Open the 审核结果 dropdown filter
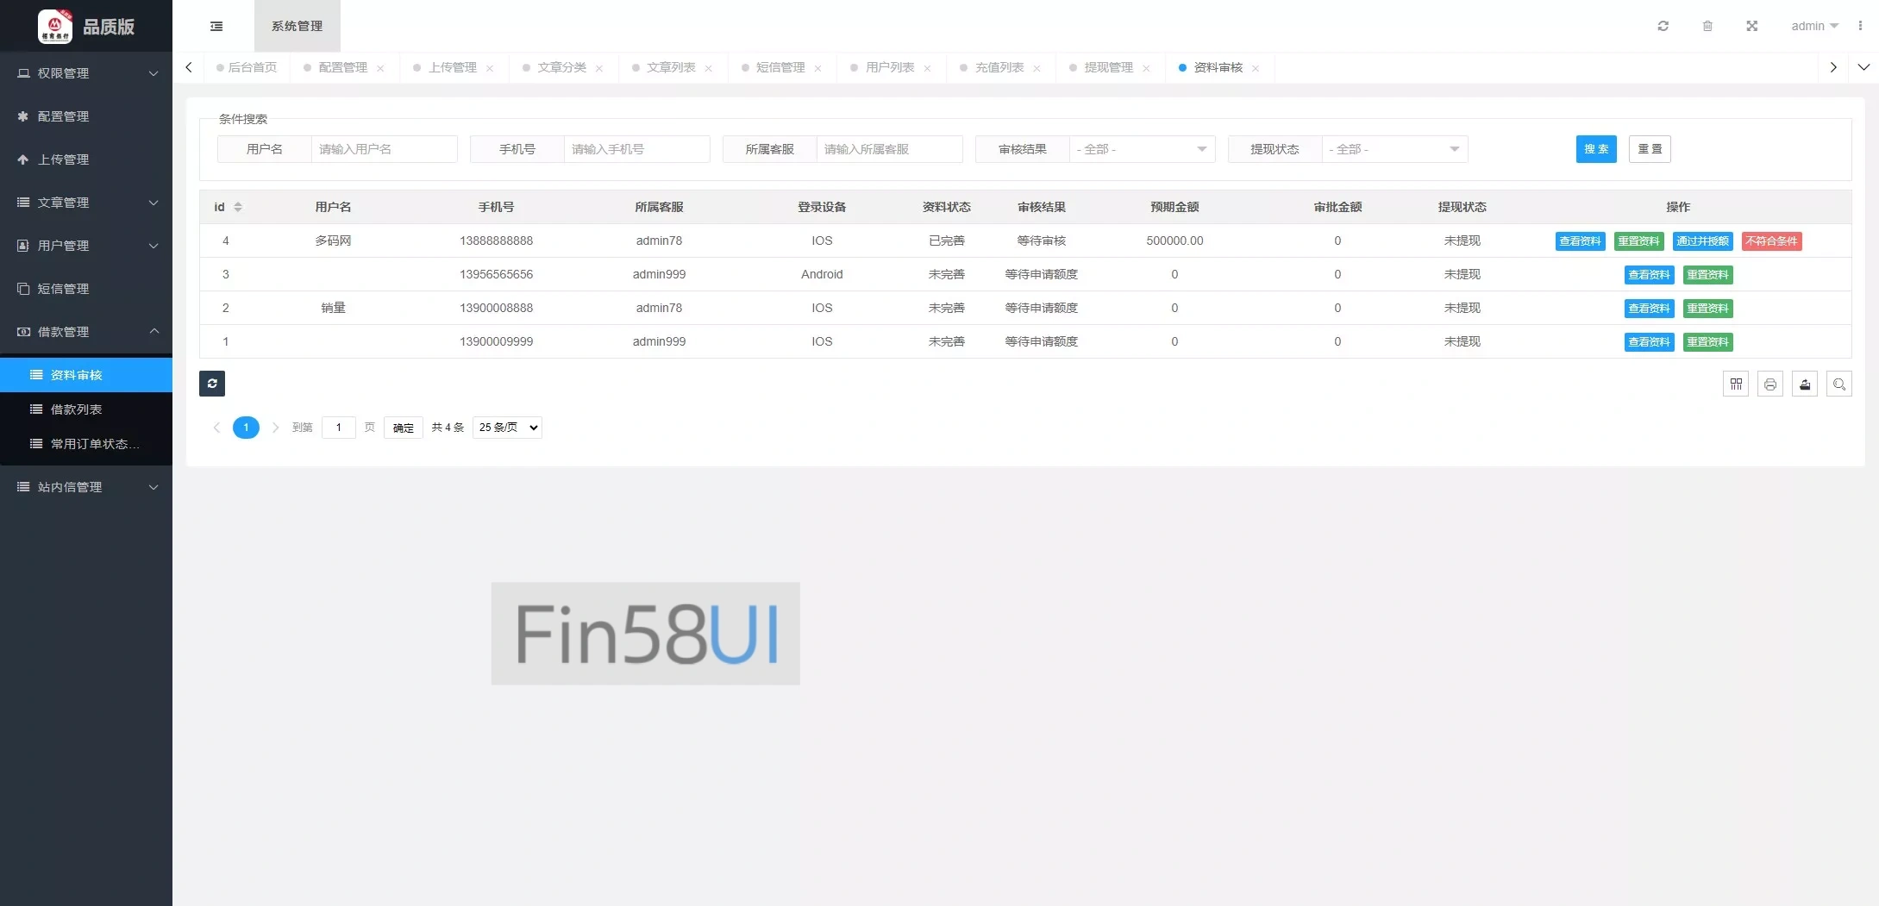 coord(1142,149)
